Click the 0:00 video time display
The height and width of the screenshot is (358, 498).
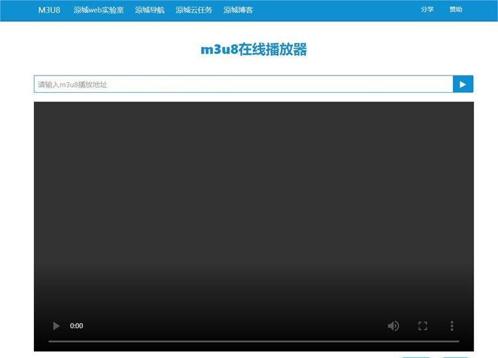[76, 326]
